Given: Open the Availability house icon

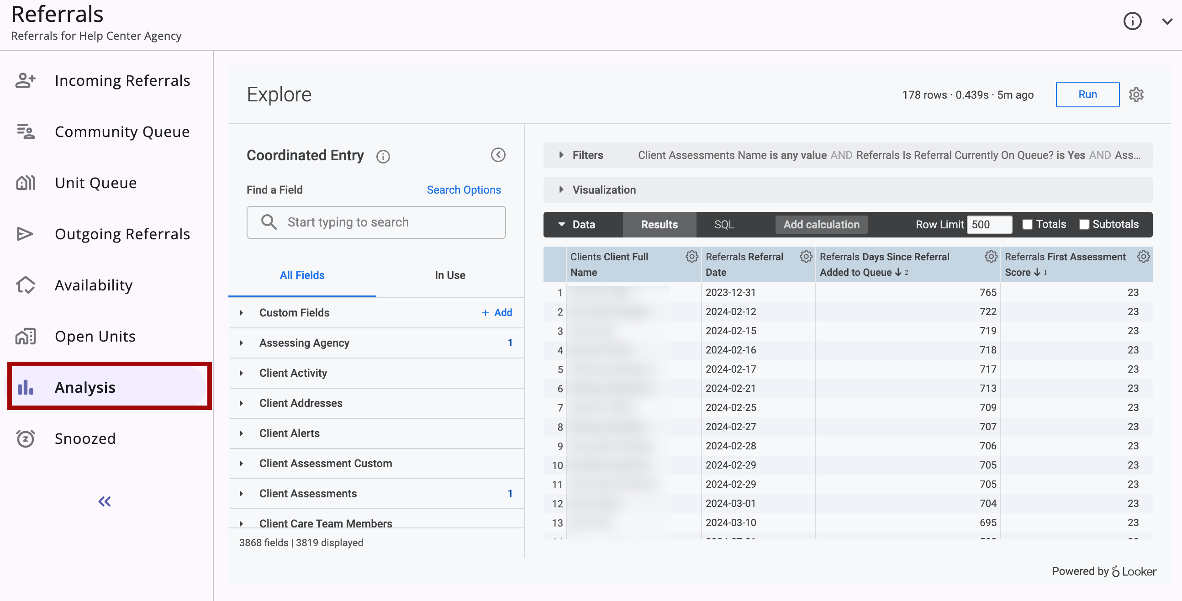Looking at the screenshot, I should (25, 285).
